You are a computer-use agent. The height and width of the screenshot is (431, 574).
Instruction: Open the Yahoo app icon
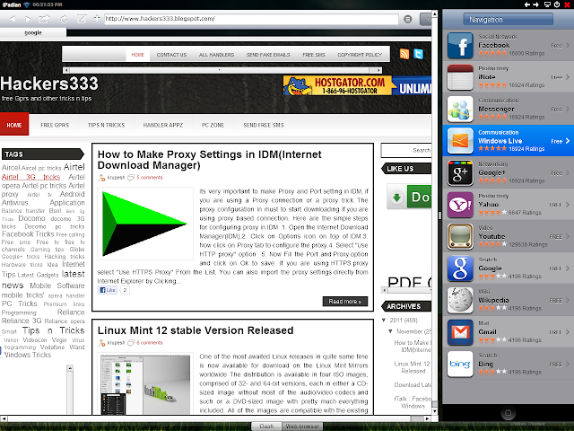point(460,205)
